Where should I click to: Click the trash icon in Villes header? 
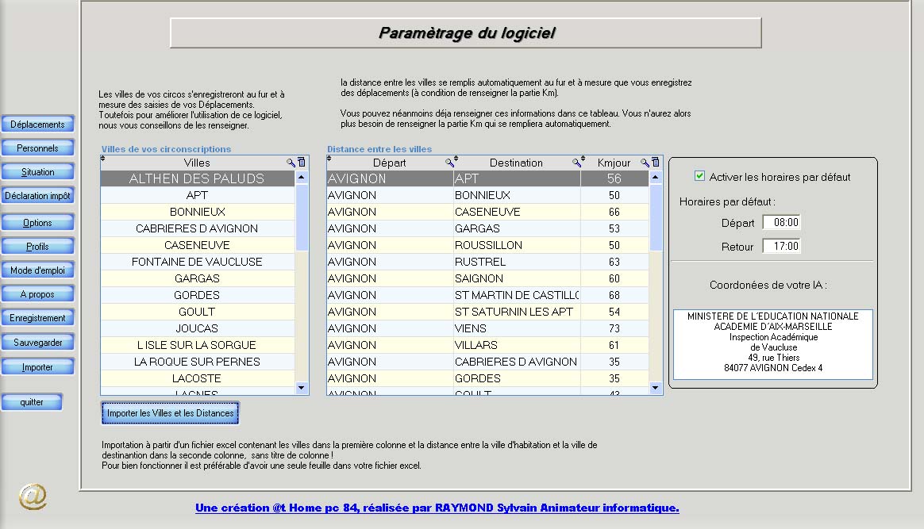click(x=302, y=163)
